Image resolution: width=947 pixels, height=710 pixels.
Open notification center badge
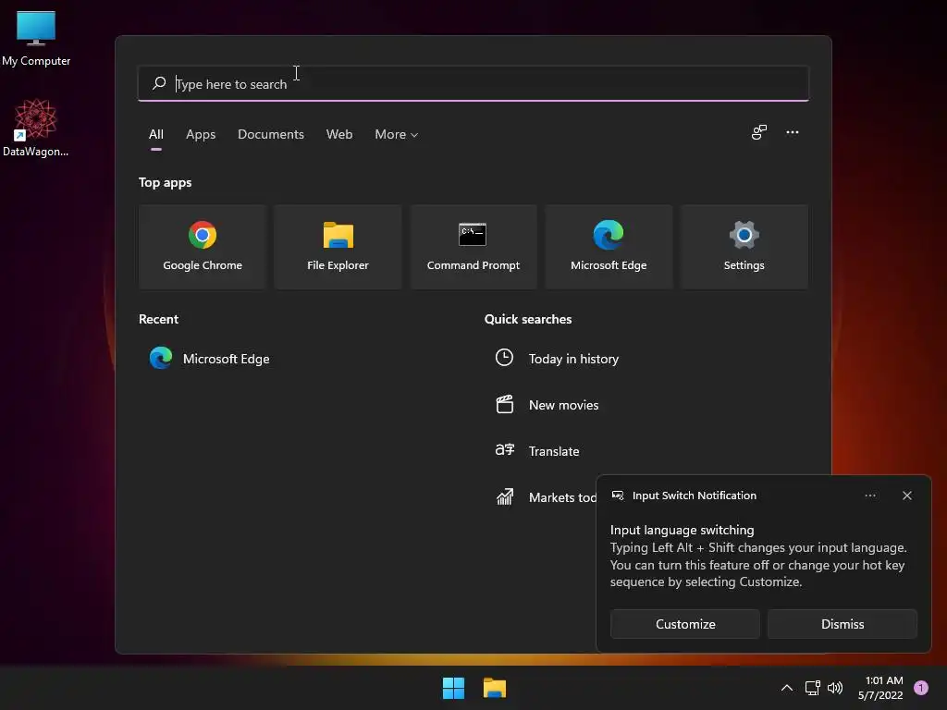click(x=920, y=688)
